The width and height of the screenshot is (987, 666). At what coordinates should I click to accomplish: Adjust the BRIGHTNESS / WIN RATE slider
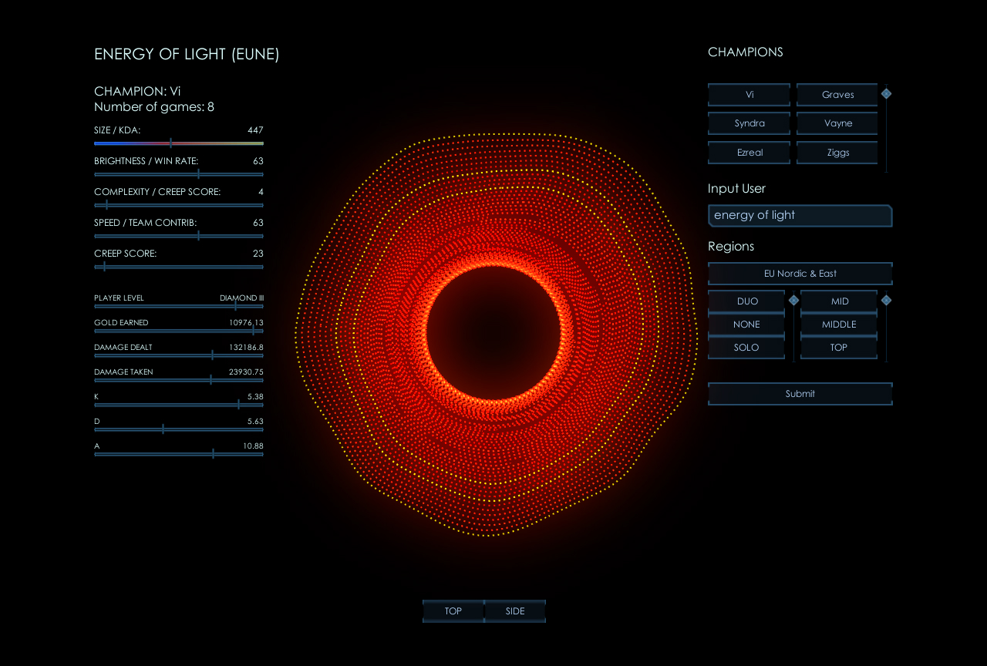tap(179, 174)
